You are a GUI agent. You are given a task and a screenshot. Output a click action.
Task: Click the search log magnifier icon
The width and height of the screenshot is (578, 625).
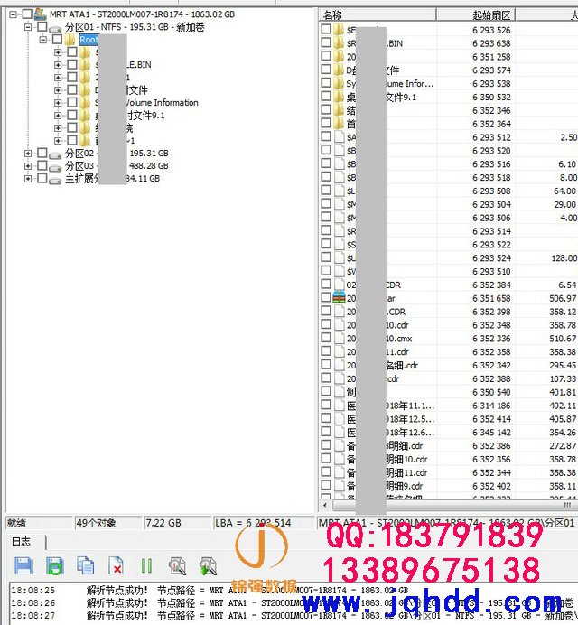pyautogui.click(x=177, y=566)
